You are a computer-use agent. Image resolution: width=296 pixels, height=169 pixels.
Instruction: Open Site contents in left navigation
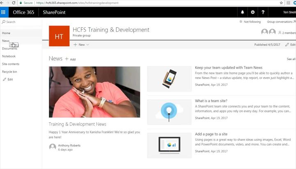pos(11,64)
